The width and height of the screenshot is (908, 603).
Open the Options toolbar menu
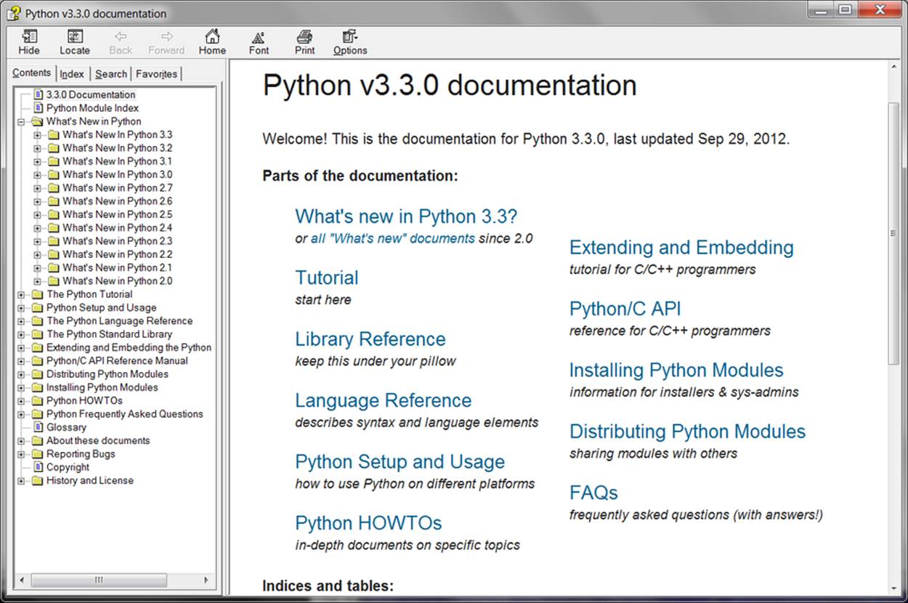[350, 42]
